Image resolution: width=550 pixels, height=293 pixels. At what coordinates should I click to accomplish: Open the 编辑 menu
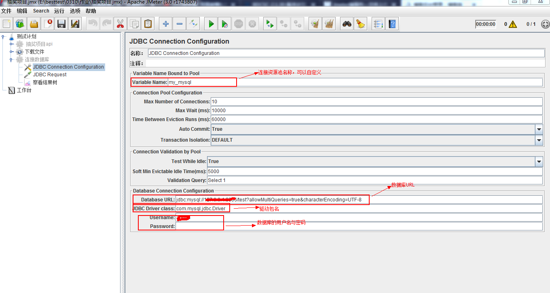pyautogui.click(x=22, y=11)
